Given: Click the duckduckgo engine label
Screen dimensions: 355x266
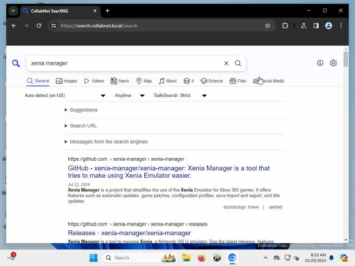Looking at the screenshot, I should tap(234, 207).
